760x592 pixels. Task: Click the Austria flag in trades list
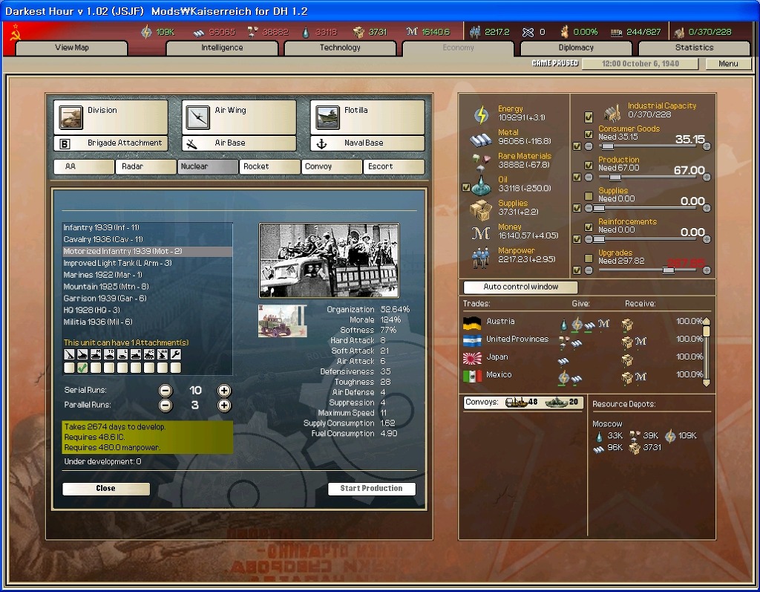tap(472, 322)
